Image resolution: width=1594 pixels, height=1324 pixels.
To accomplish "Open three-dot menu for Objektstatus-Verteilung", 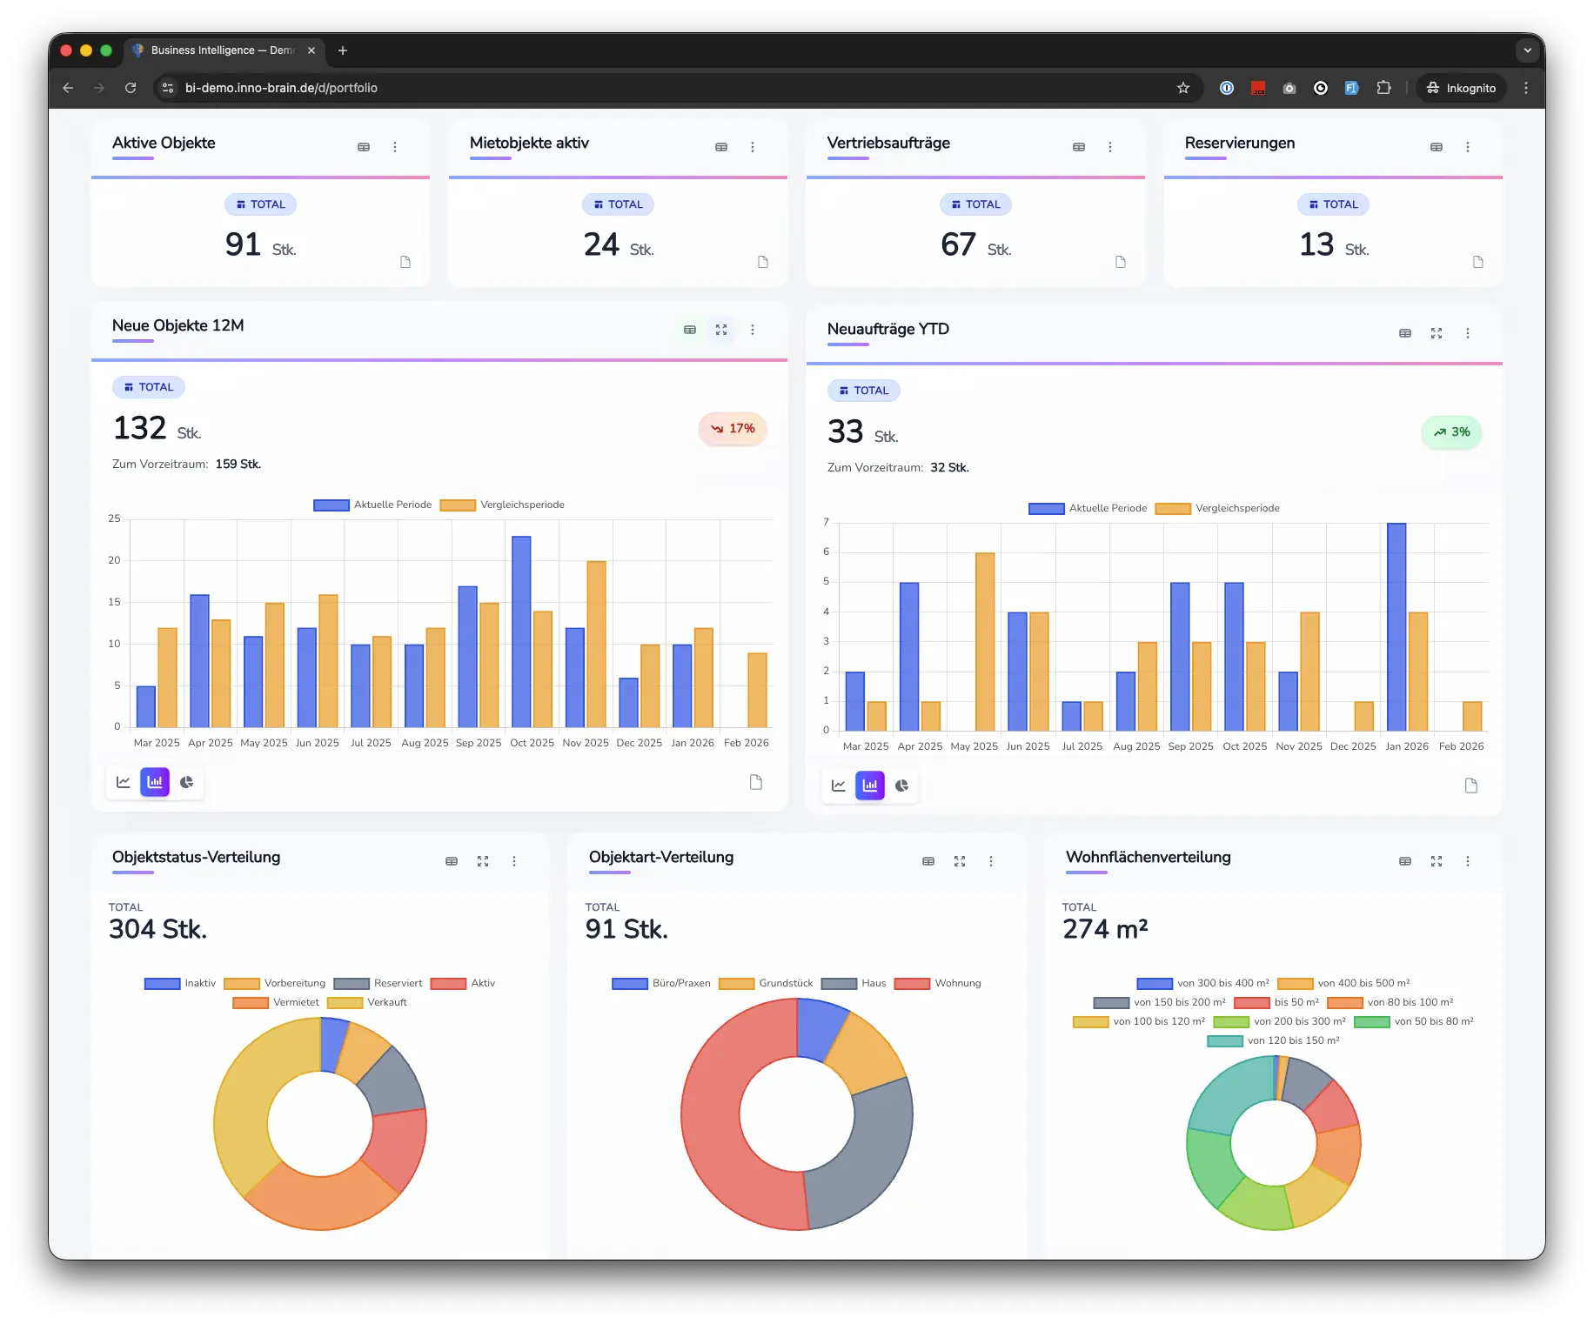I will pos(514,861).
